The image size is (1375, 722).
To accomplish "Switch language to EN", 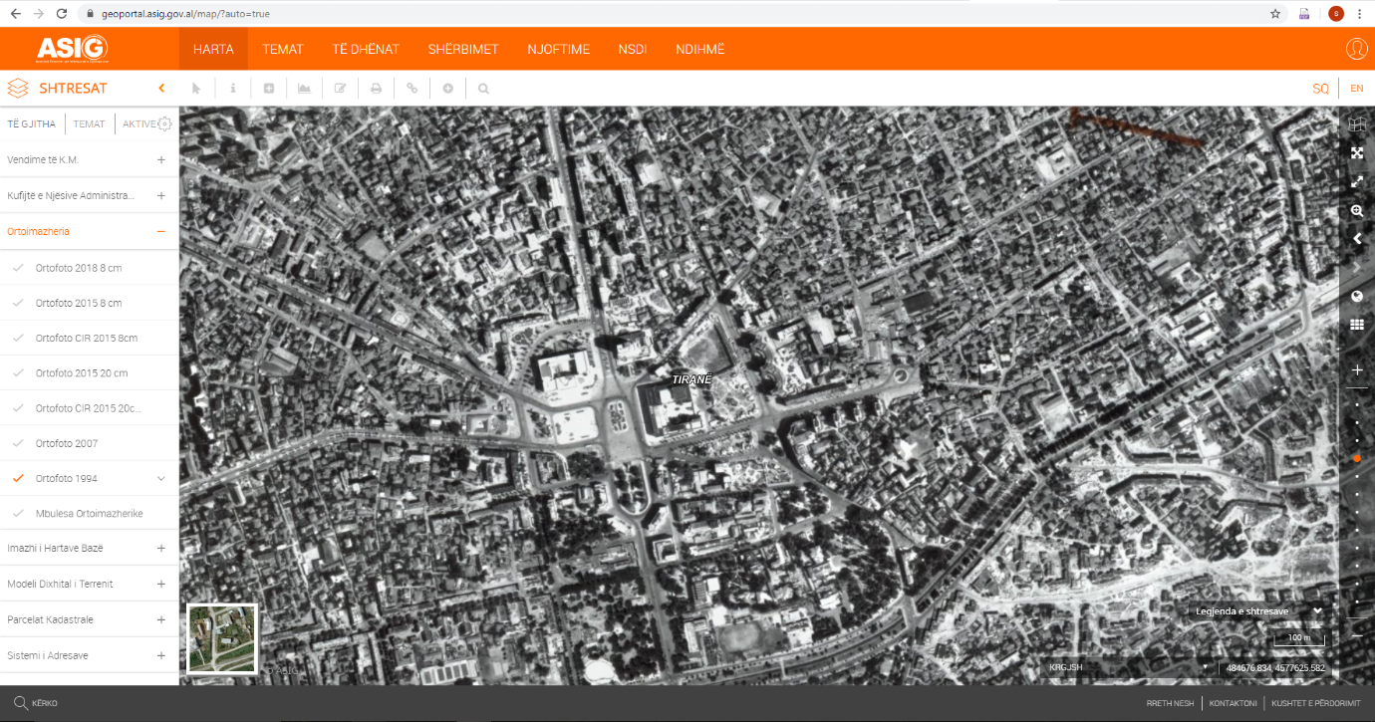I will [x=1357, y=89].
